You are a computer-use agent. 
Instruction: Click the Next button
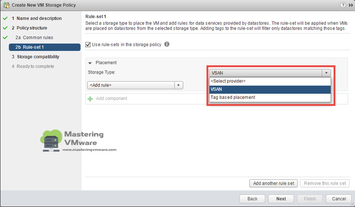pyautogui.click(x=281, y=199)
